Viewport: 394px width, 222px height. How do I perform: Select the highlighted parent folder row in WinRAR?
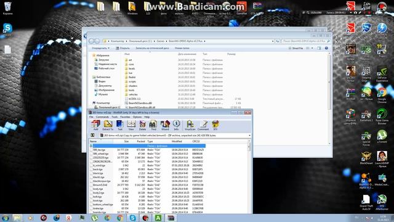[x=148, y=146]
